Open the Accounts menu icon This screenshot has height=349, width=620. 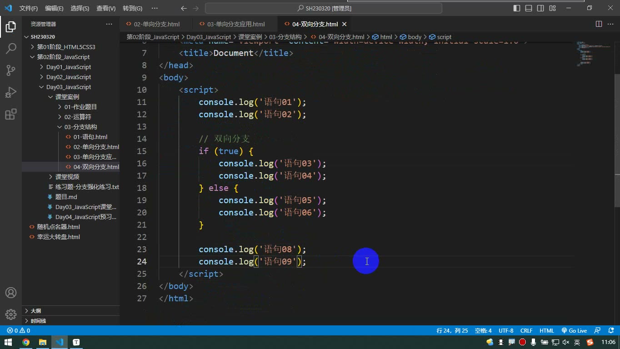click(x=11, y=293)
